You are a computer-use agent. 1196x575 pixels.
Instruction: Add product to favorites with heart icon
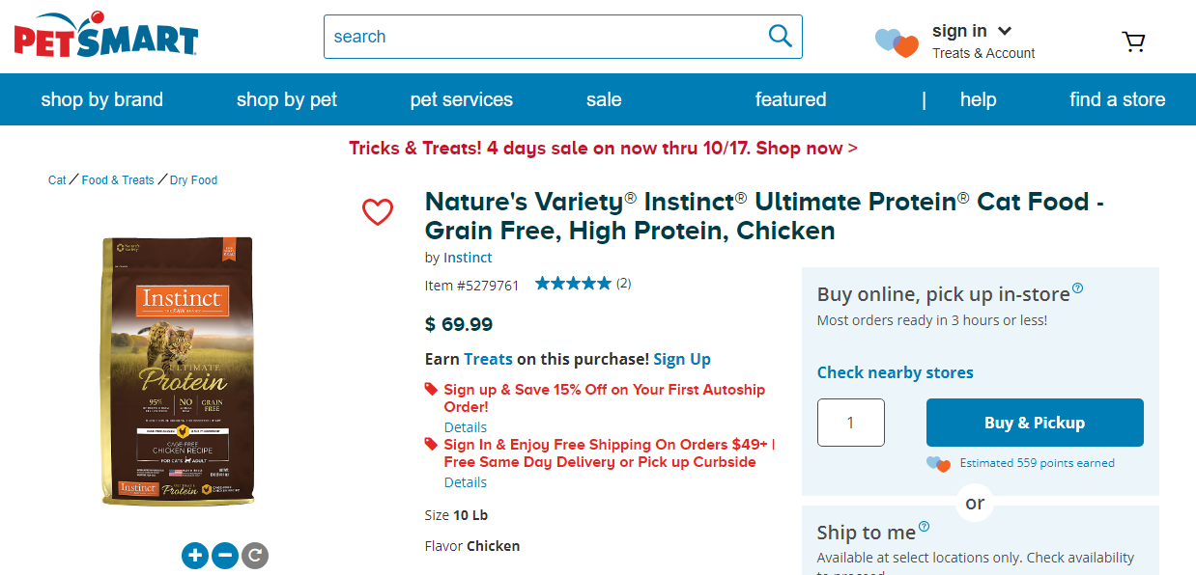coord(378,212)
